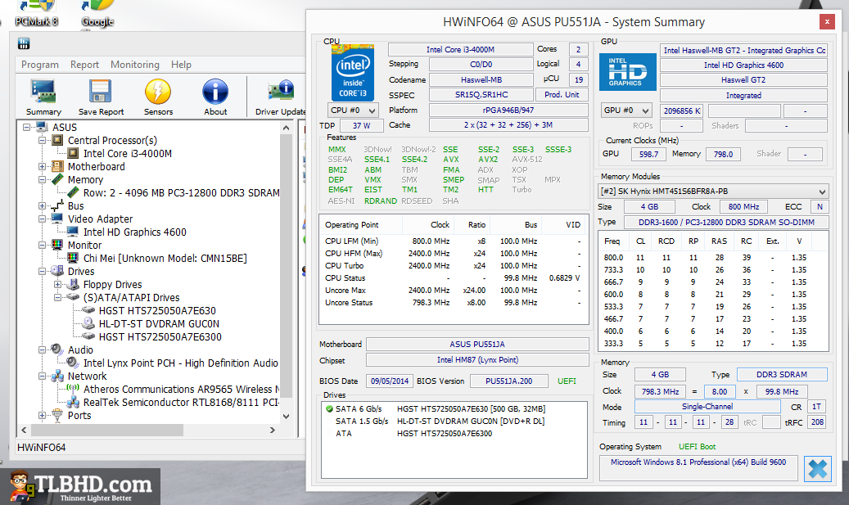Click the tree vertical scrollbar up arrow
This screenshot has width=849, height=505.
click(x=287, y=128)
